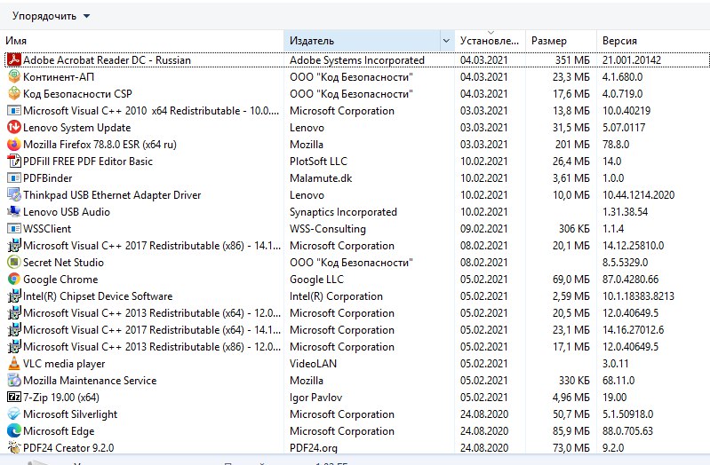This screenshot has height=465, width=710.
Task: Click the Secret Net Studio icon
Action: (14, 263)
